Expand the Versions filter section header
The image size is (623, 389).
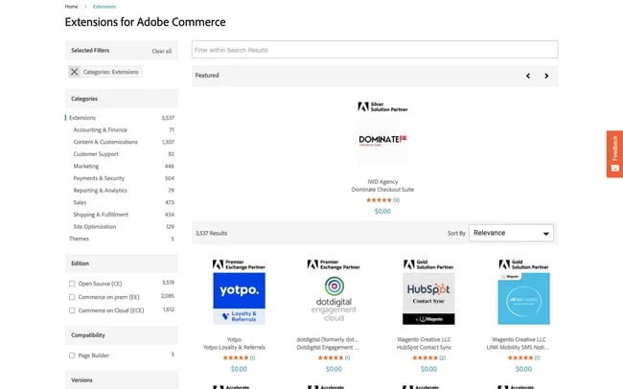[122, 380]
